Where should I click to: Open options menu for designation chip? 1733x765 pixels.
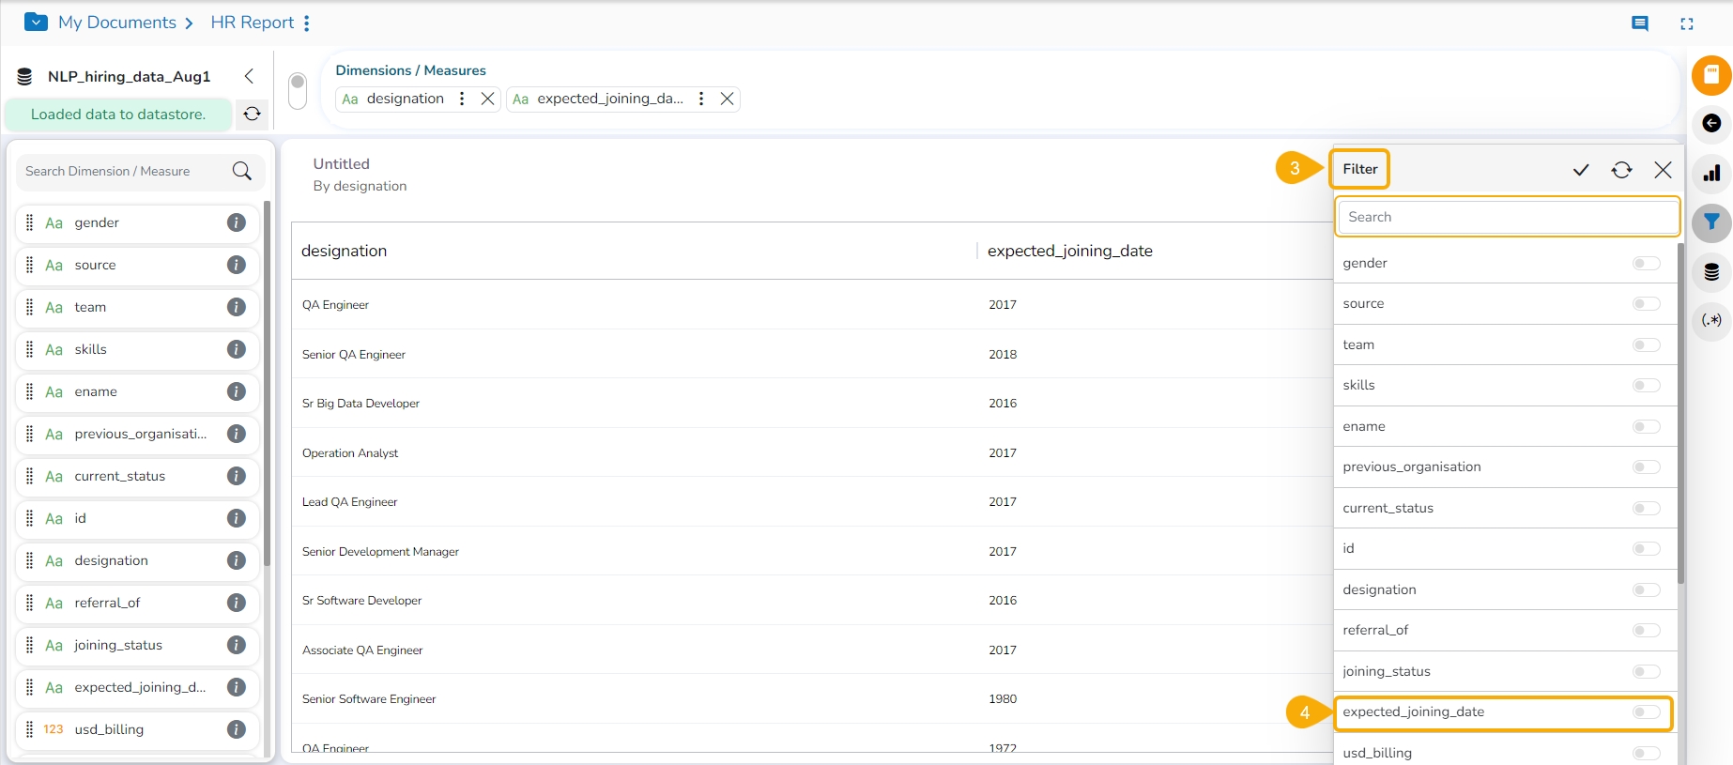tap(462, 99)
